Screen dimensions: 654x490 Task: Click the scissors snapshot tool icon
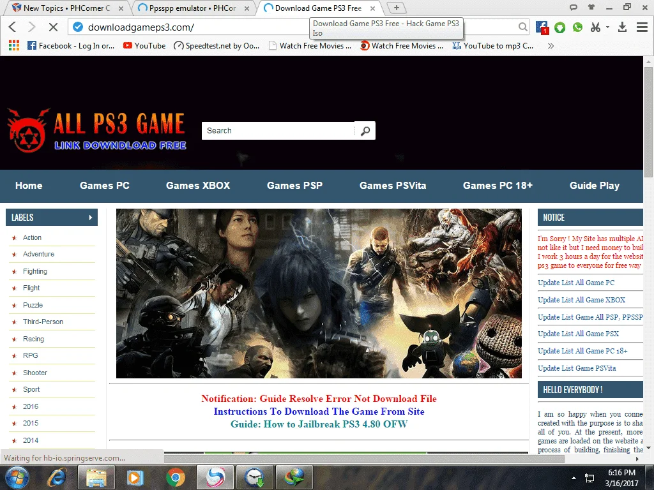(x=595, y=27)
